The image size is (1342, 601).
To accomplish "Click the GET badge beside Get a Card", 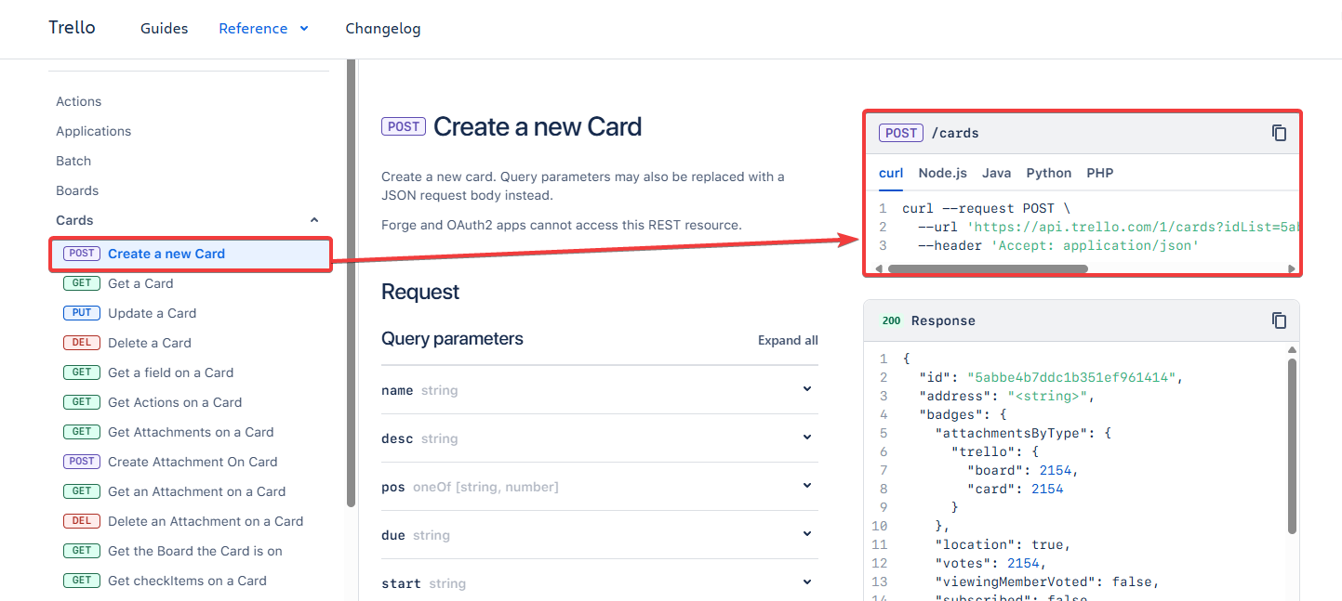I will point(81,282).
